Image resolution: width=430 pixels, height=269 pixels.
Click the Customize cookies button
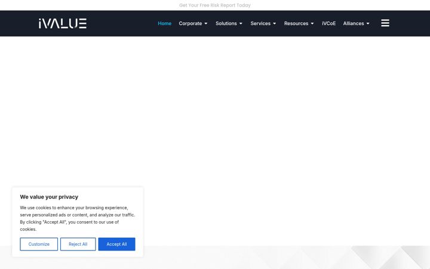click(x=39, y=244)
